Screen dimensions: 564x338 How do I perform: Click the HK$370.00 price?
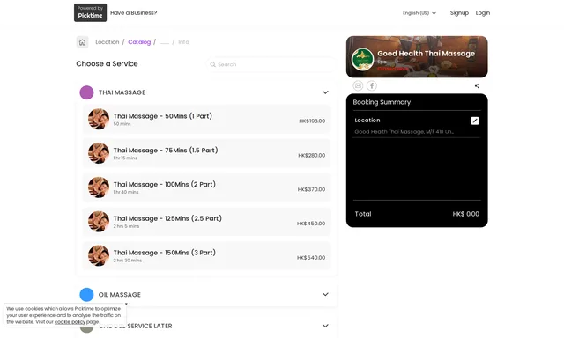click(x=311, y=189)
